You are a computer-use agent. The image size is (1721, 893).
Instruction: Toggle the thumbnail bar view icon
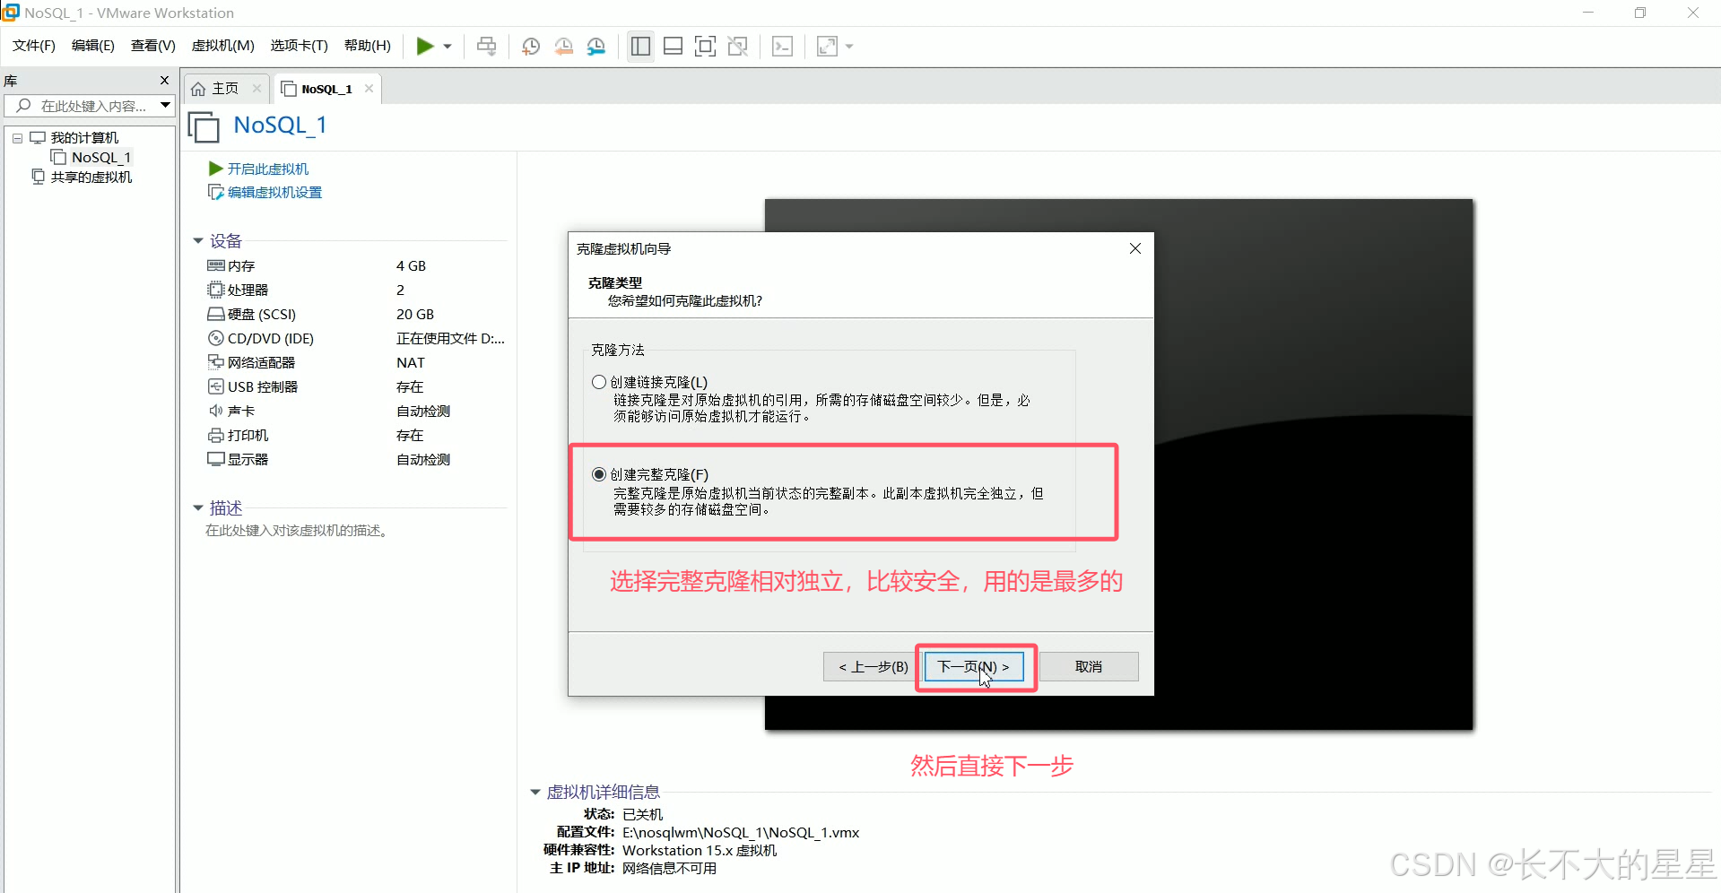tap(673, 46)
